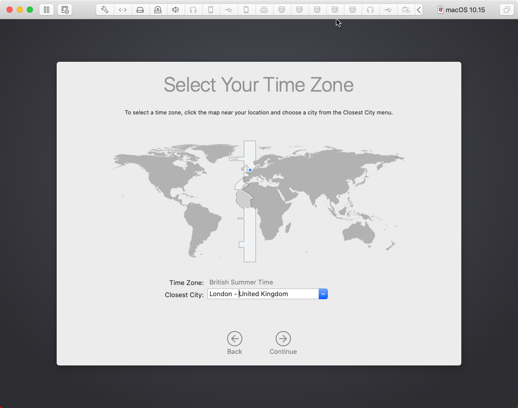
Task: Click the mobile device icon
Action: (x=211, y=9)
